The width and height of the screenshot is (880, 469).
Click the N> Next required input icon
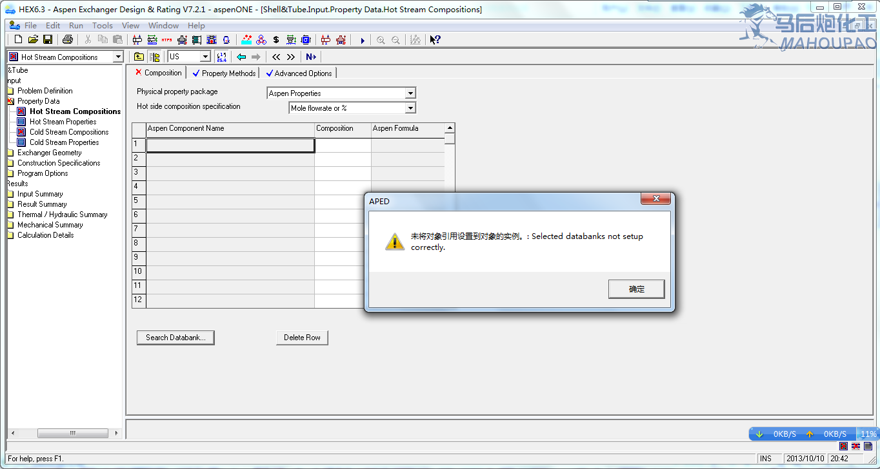(x=311, y=57)
